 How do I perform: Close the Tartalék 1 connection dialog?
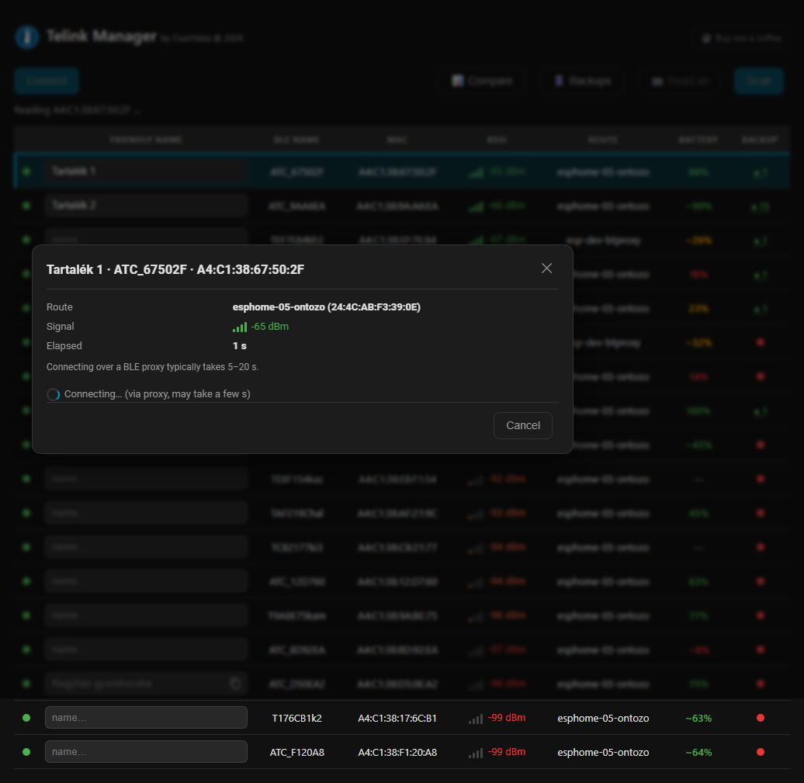click(x=546, y=269)
